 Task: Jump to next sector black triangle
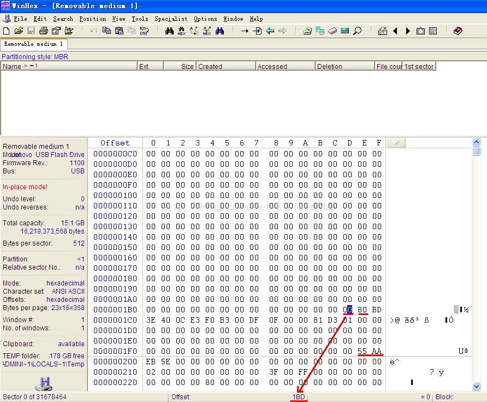tap(408, 31)
